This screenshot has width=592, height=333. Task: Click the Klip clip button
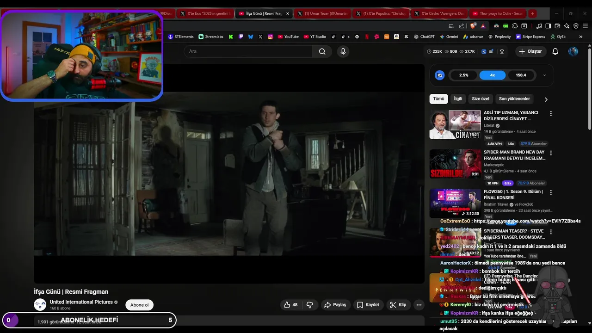(x=398, y=305)
